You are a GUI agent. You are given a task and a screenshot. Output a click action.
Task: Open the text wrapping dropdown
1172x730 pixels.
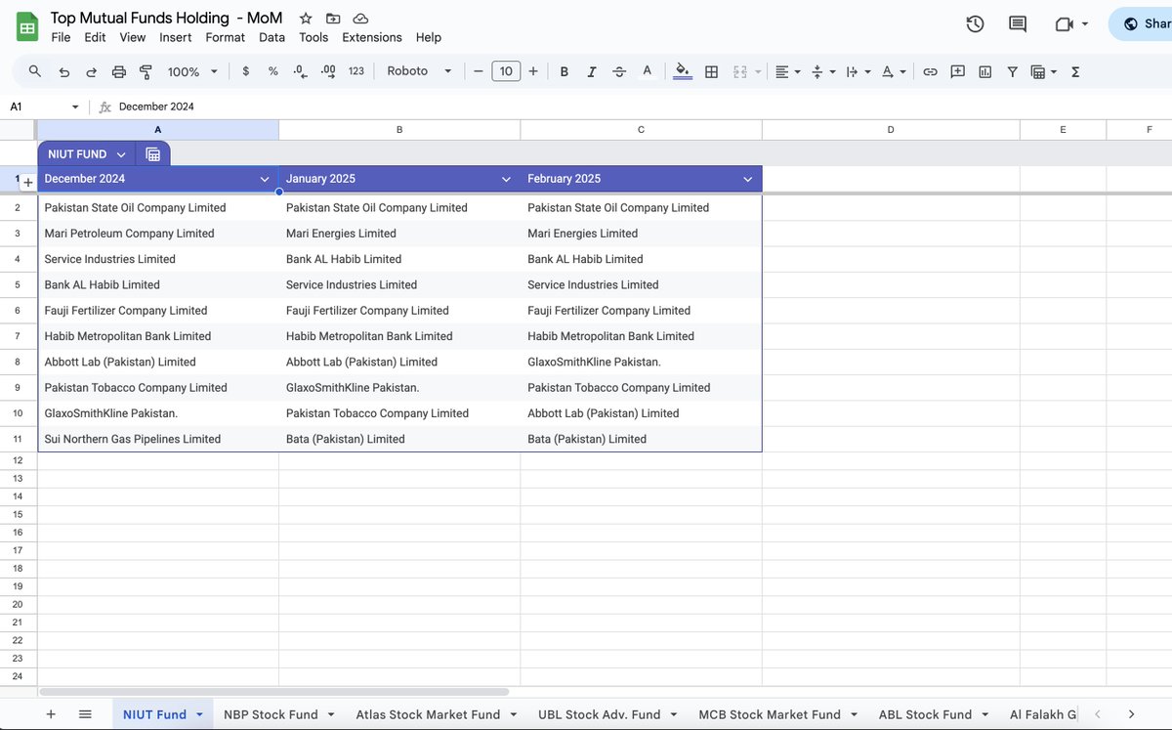pos(858,71)
